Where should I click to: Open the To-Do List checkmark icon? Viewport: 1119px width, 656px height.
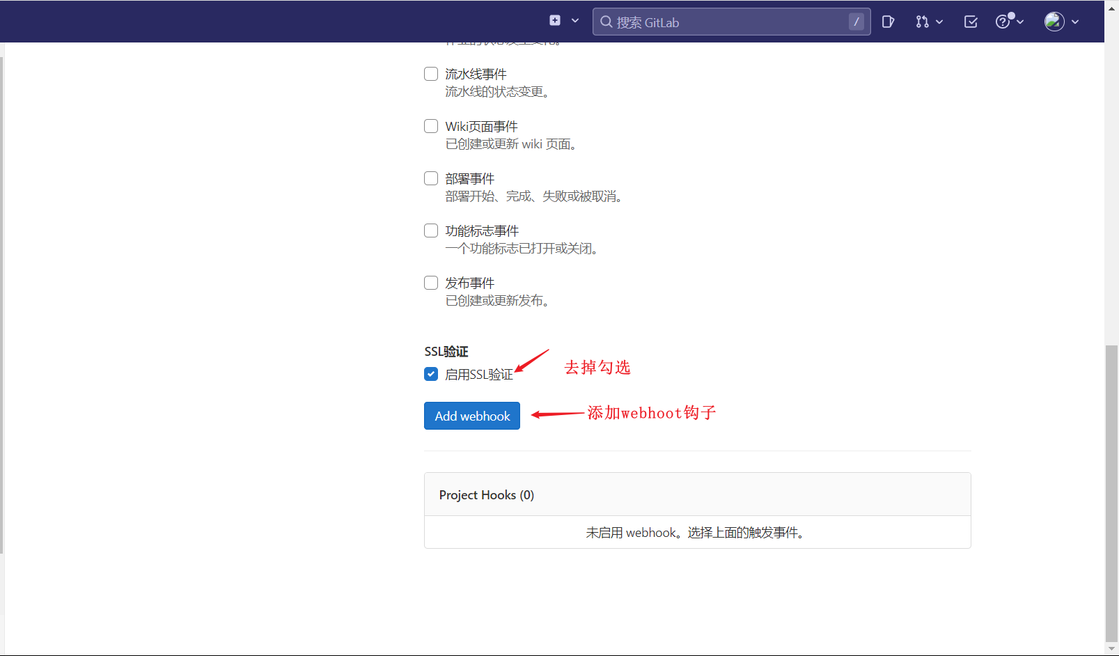[x=971, y=22]
